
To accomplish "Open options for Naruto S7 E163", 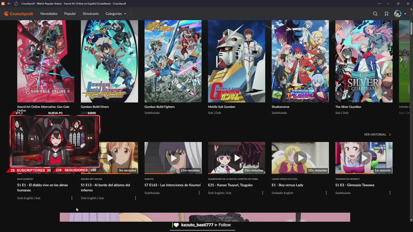I will 199,193.
